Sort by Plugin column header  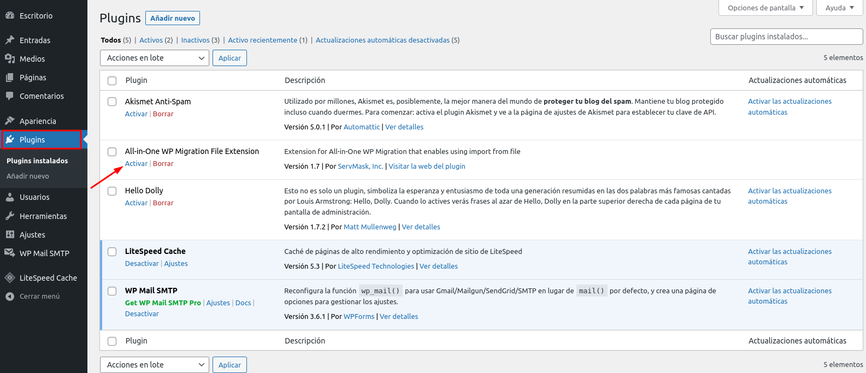click(x=136, y=80)
